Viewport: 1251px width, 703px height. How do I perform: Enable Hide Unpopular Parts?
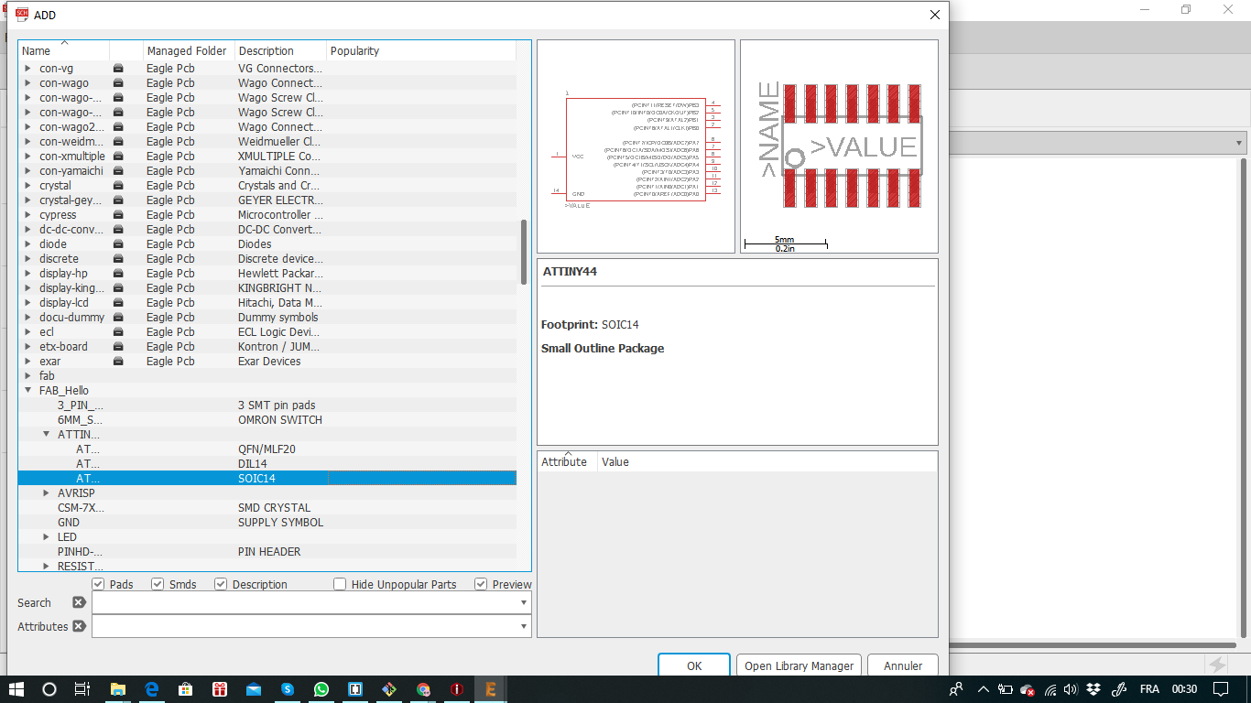pyautogui.click(x=340, y=584)
